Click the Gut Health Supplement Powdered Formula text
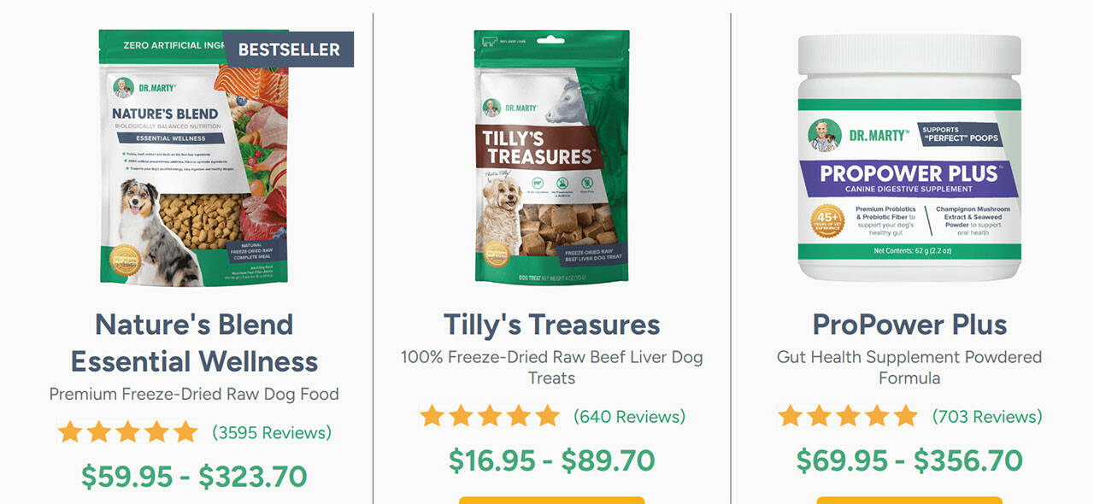1094x504 pixels. pos(909,366)
